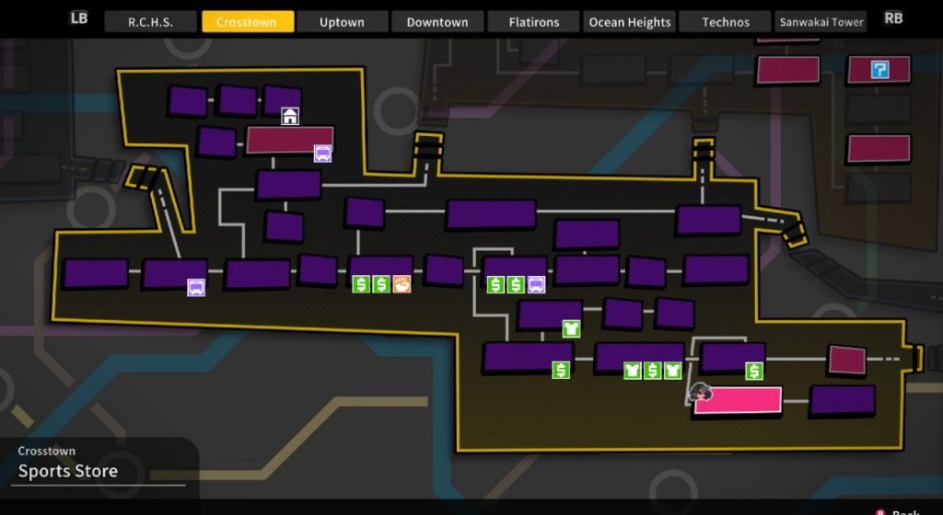Screen dimensions: 943x515
Task: Click the bus stop icon beside the home room
Action: (322, 154)
